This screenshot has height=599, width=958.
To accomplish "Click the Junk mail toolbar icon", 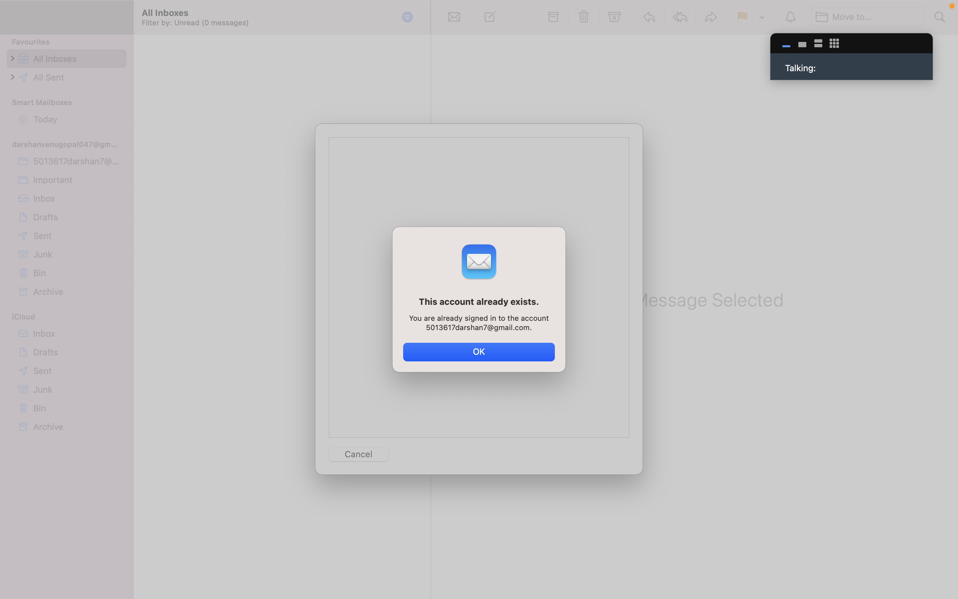I will [x=614, y=17].
